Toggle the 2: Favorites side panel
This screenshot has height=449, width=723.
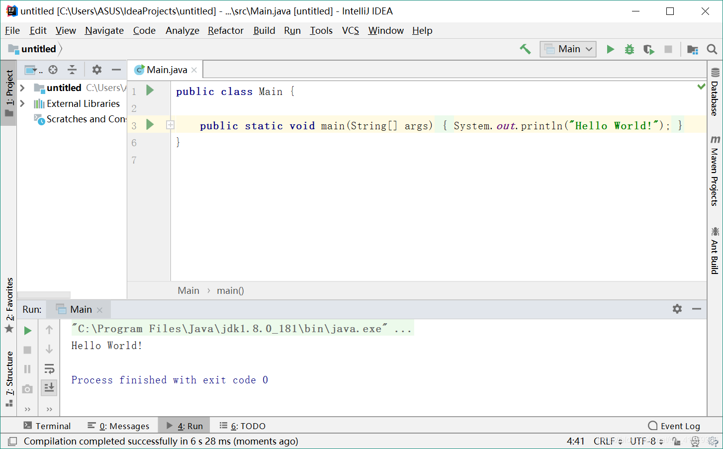tap(9, 304)
